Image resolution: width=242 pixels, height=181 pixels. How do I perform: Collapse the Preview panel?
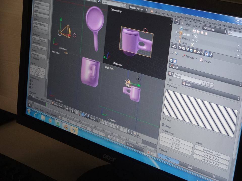point(168,85)
